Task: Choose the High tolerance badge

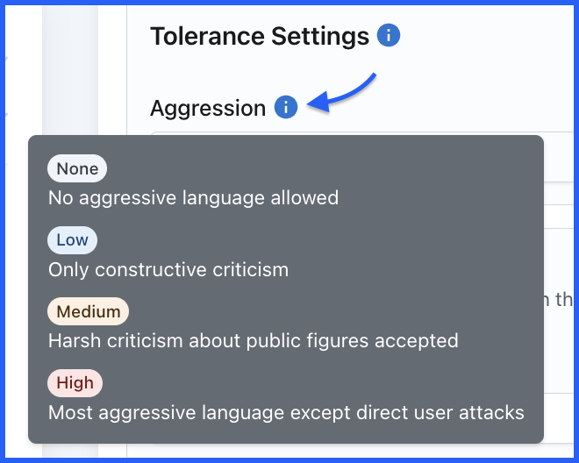Action: 75,383
